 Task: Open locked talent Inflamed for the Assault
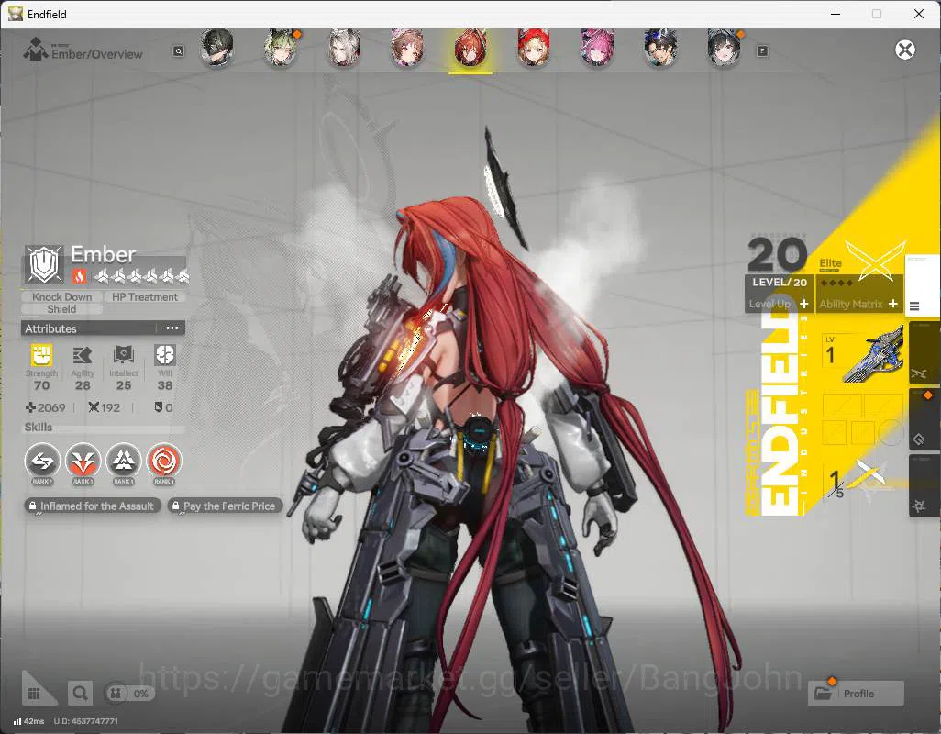pos(93,506)
